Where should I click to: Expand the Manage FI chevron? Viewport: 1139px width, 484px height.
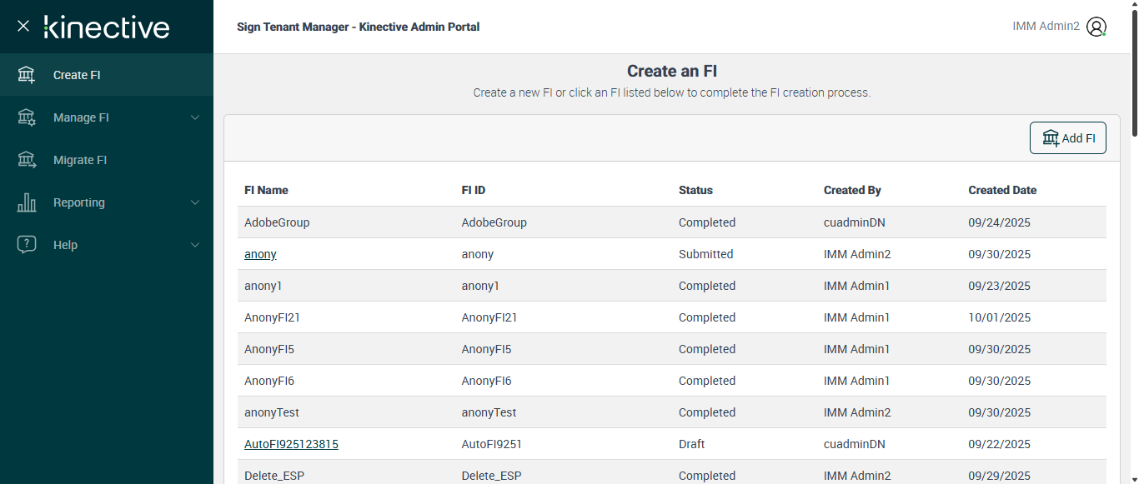(x=195, y=117)
